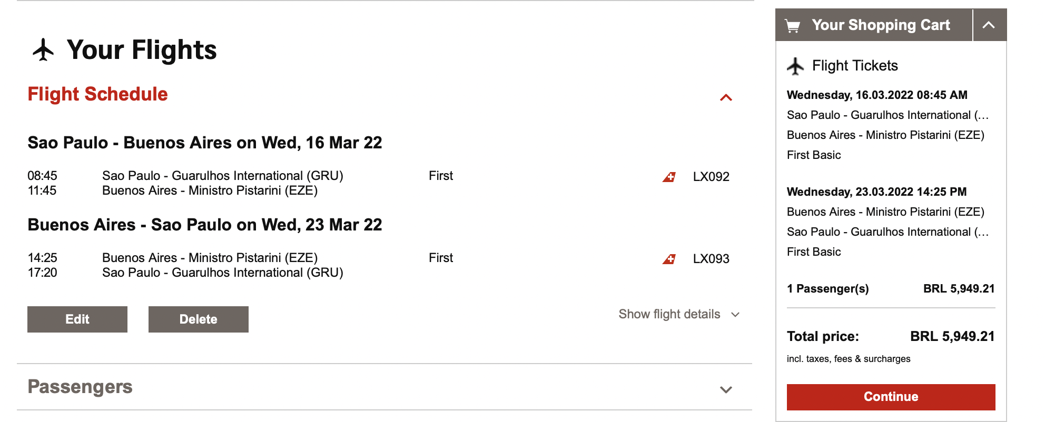Click the Sao Paulo - Buenos Aires route heading
Screen dimensions: 1045x422
[205, 143]
